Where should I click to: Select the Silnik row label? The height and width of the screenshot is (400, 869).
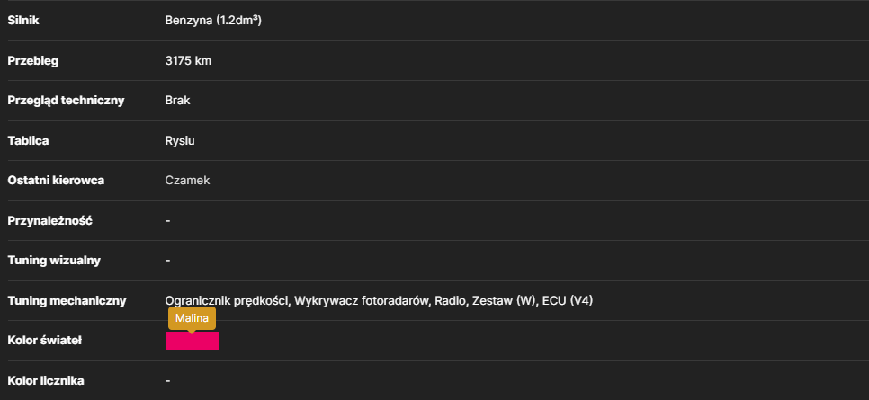point(23,21)
